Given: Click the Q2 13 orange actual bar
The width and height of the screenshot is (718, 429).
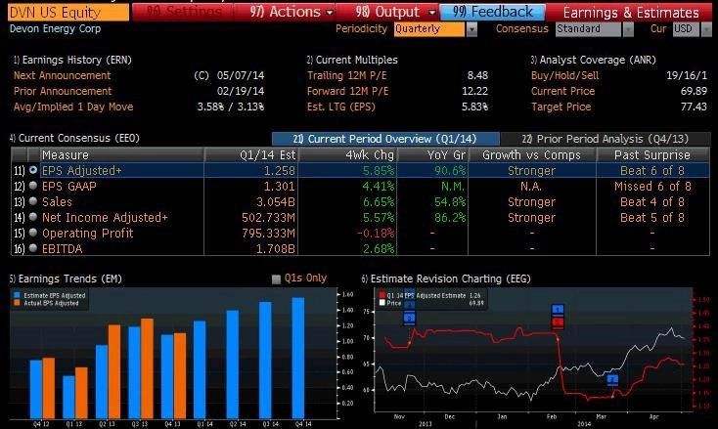Looking at the screenshot, I should 114,371.
